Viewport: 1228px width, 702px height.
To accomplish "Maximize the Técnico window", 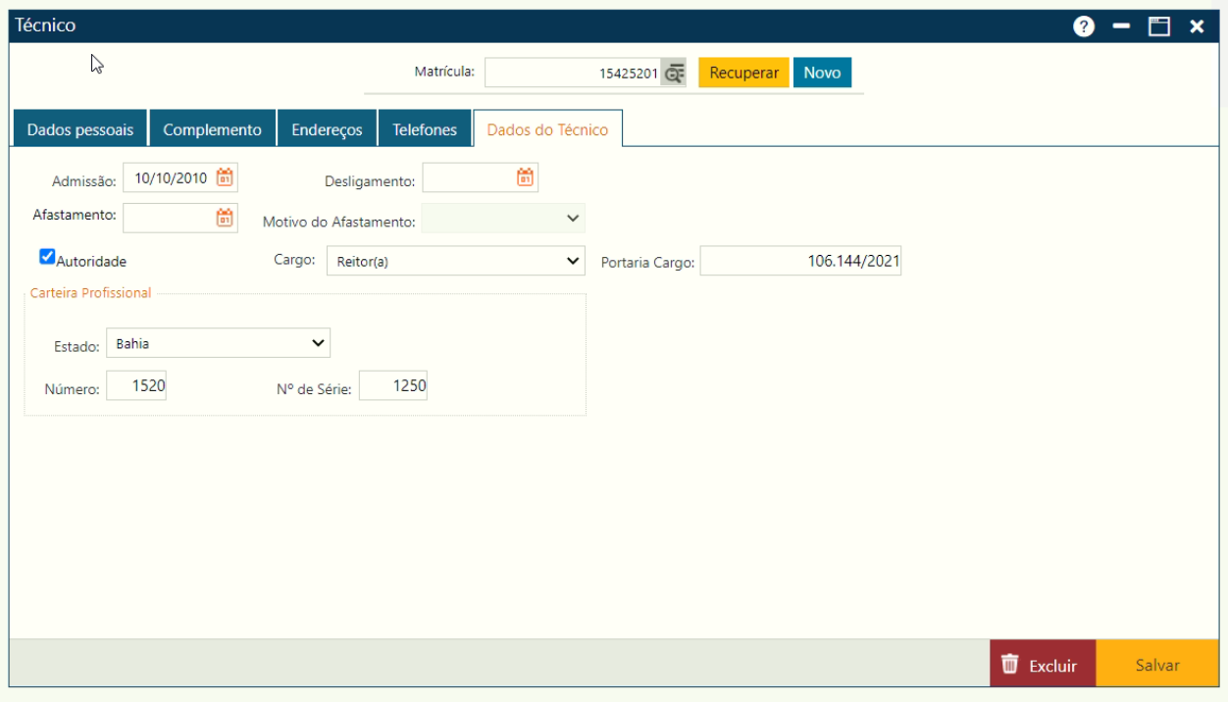I will [1160, 26].
